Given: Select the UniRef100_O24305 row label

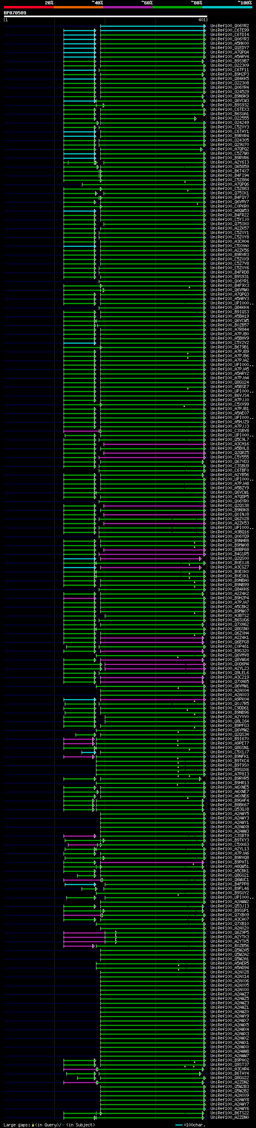Looking at the screenshot, I should coord(230,140).
